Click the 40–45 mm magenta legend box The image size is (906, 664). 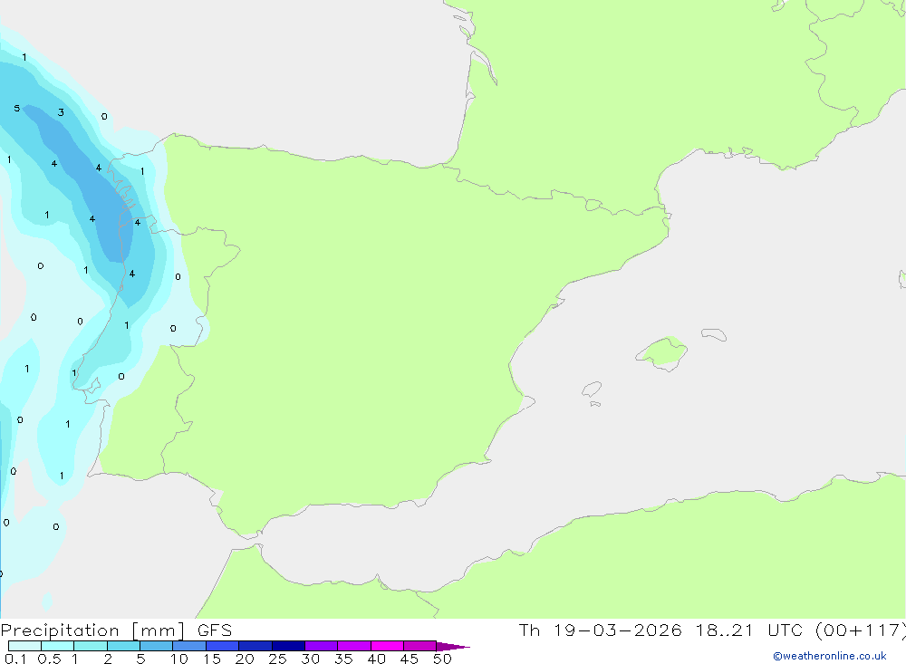387,646
